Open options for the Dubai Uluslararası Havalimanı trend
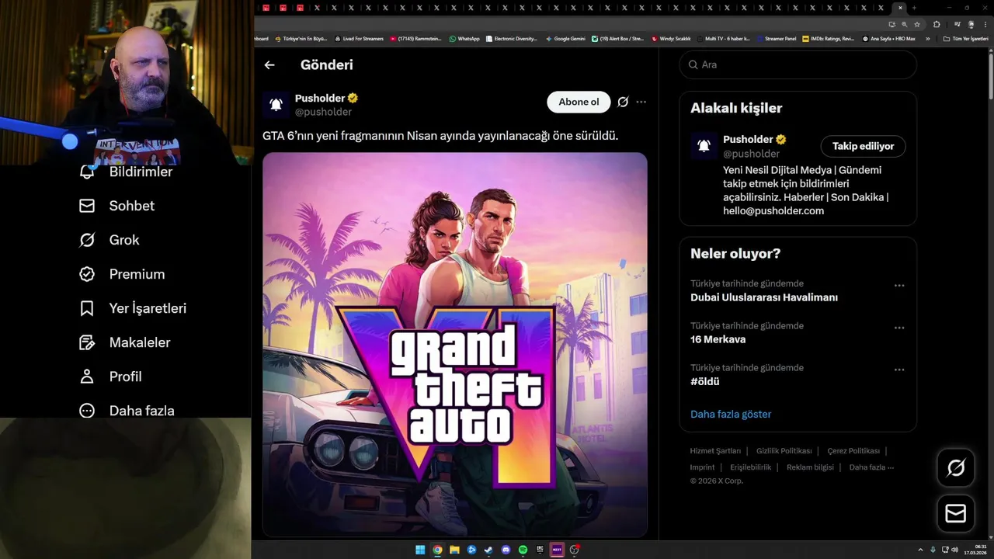994x559 pixels. pos(899,286)
